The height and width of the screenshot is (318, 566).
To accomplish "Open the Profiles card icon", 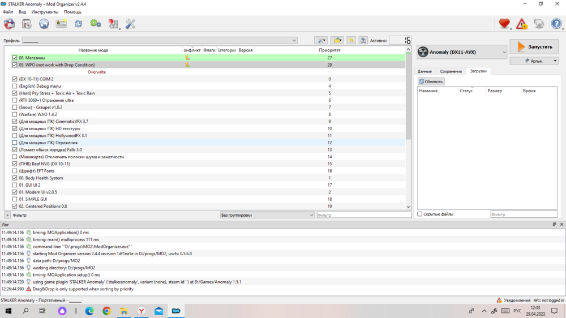I will [61, 24].
